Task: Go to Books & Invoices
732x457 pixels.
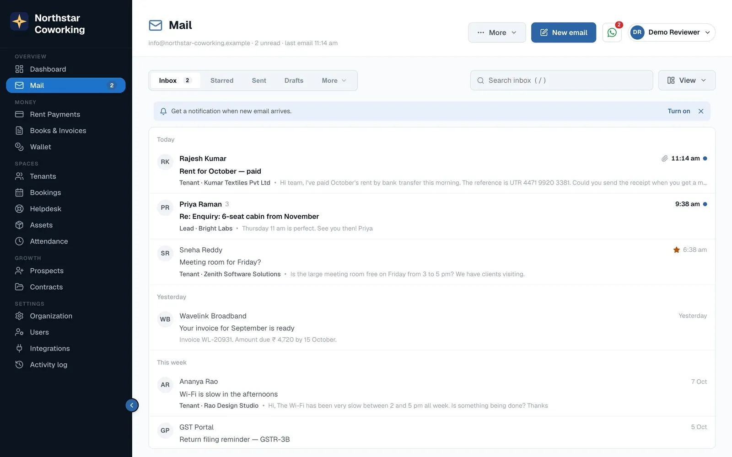Action: (65, 131)
